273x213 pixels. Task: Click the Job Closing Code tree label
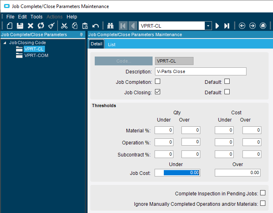click(x=28, y=43)
